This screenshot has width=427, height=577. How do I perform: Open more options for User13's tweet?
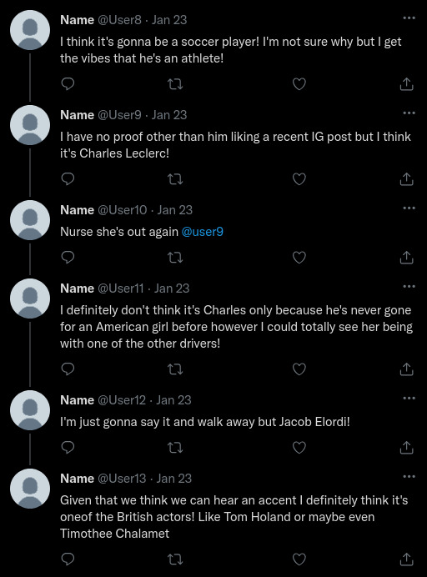coord(409,477)
